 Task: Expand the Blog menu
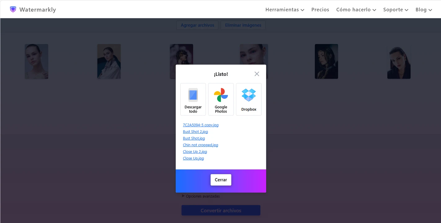point(424,10)
